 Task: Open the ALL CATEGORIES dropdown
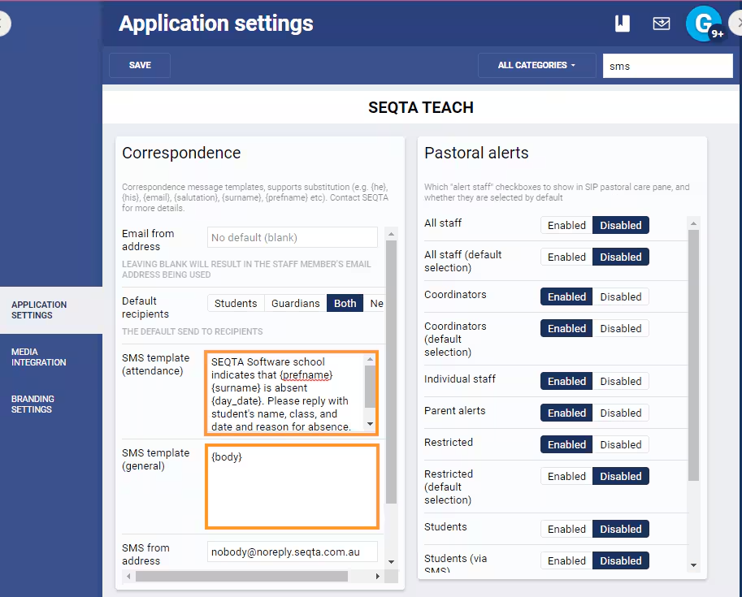536,65
